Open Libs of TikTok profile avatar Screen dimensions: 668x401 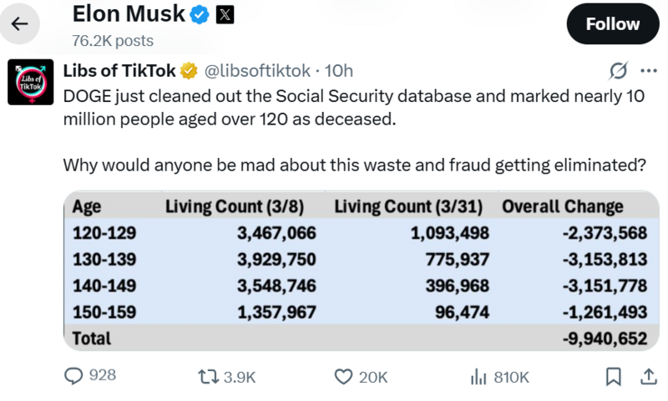pyautogui.click(x=31, y=82)
